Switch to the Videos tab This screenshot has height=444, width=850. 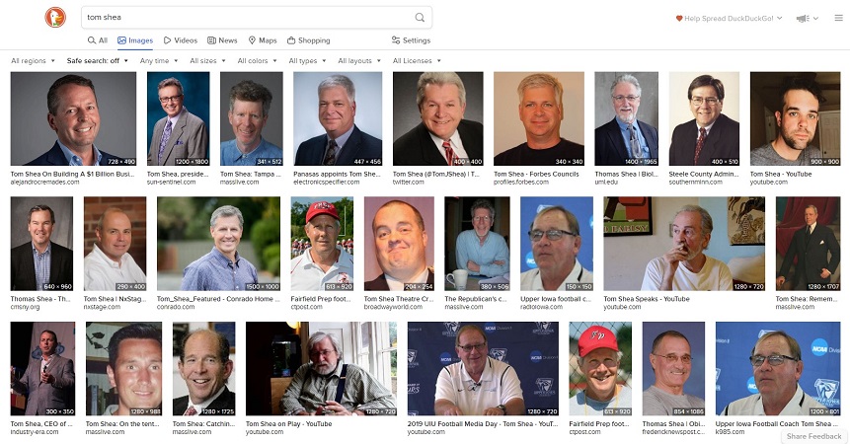click(x=181, y=40)
